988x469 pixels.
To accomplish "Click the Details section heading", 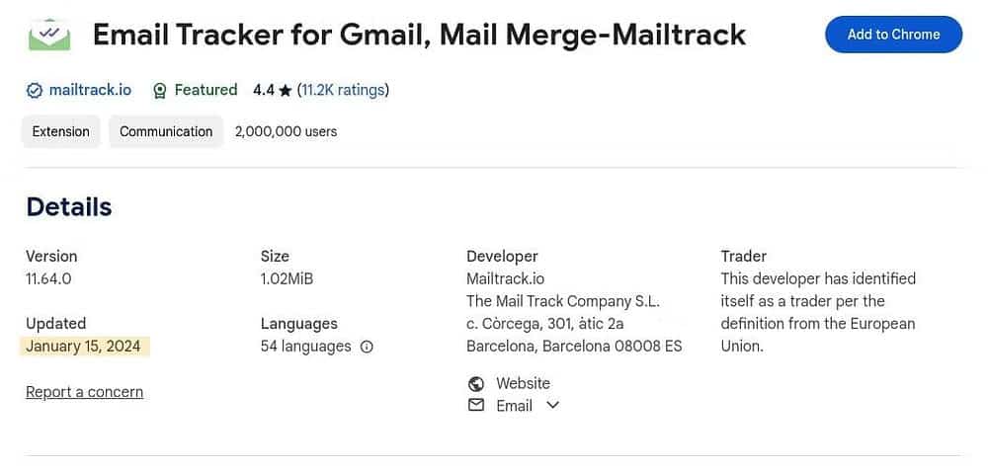I will [x=69, y=206].
